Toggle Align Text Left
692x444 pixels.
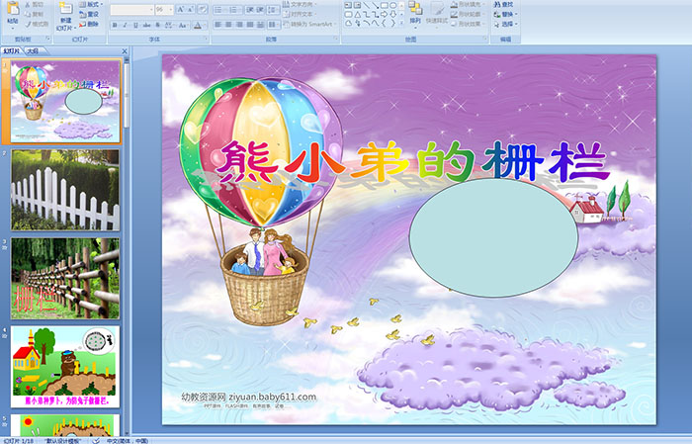(x=218, y=25)
